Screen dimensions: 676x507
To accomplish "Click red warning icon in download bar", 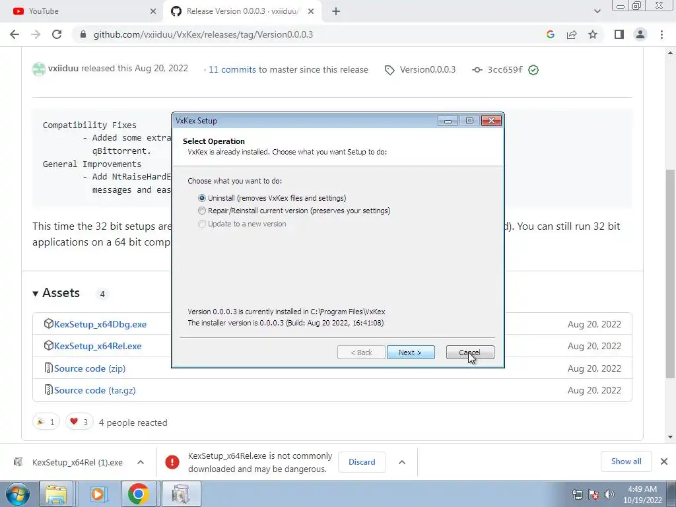I will (x=172, y=462).
